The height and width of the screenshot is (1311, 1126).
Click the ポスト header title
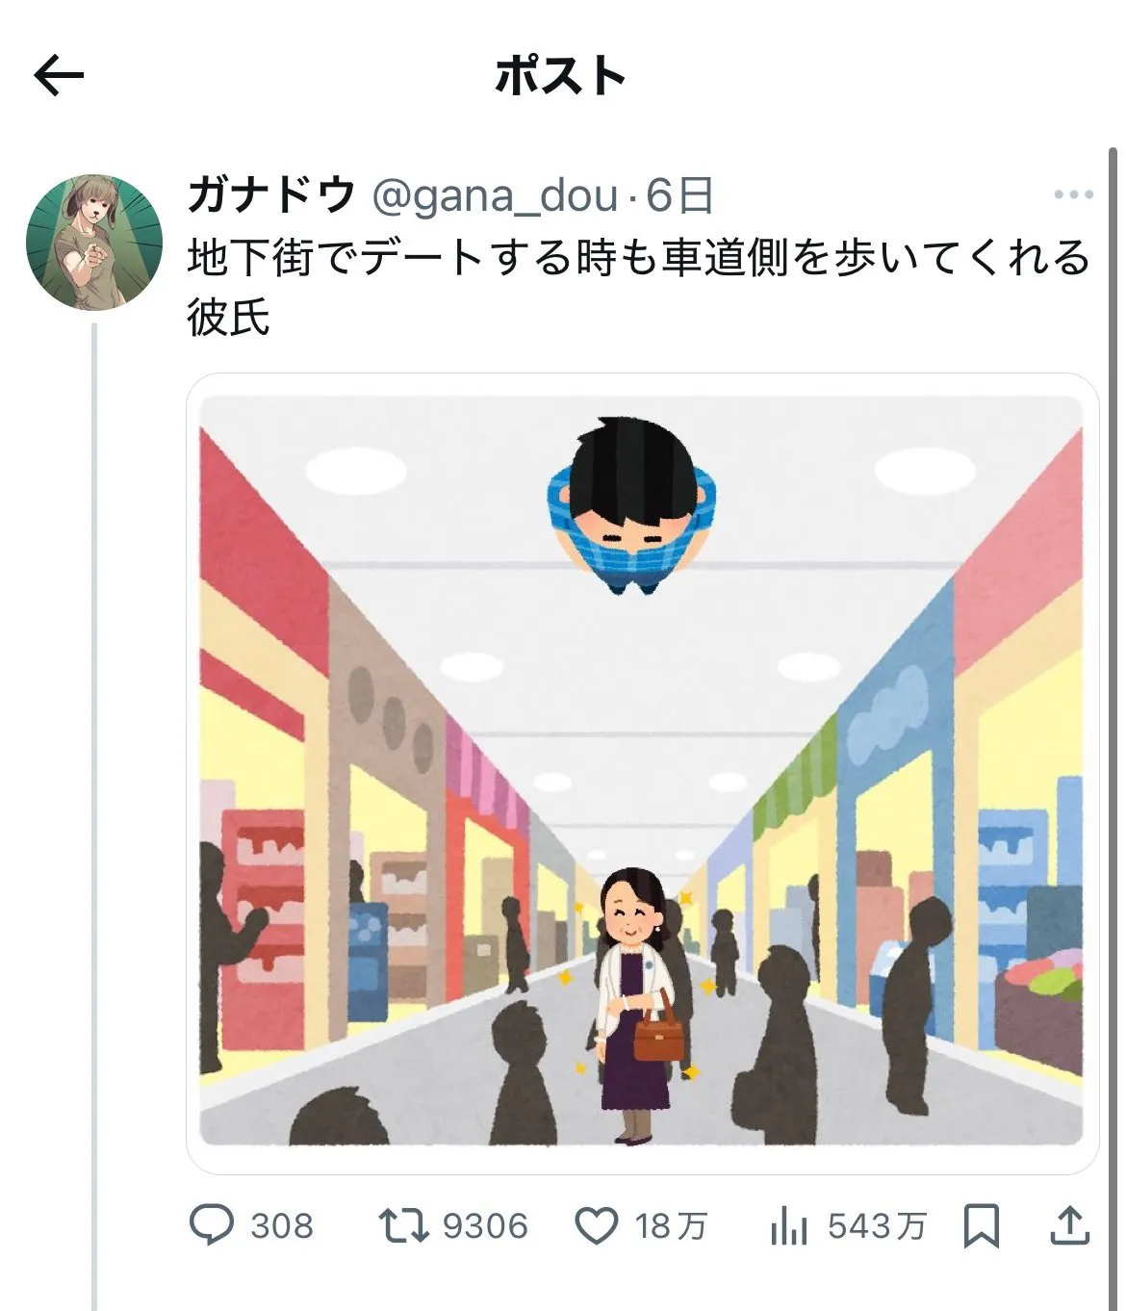(x=560, y=76)
